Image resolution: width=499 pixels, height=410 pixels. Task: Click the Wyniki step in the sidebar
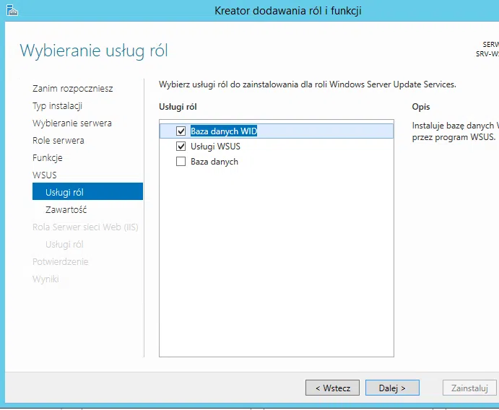point(45,279)
